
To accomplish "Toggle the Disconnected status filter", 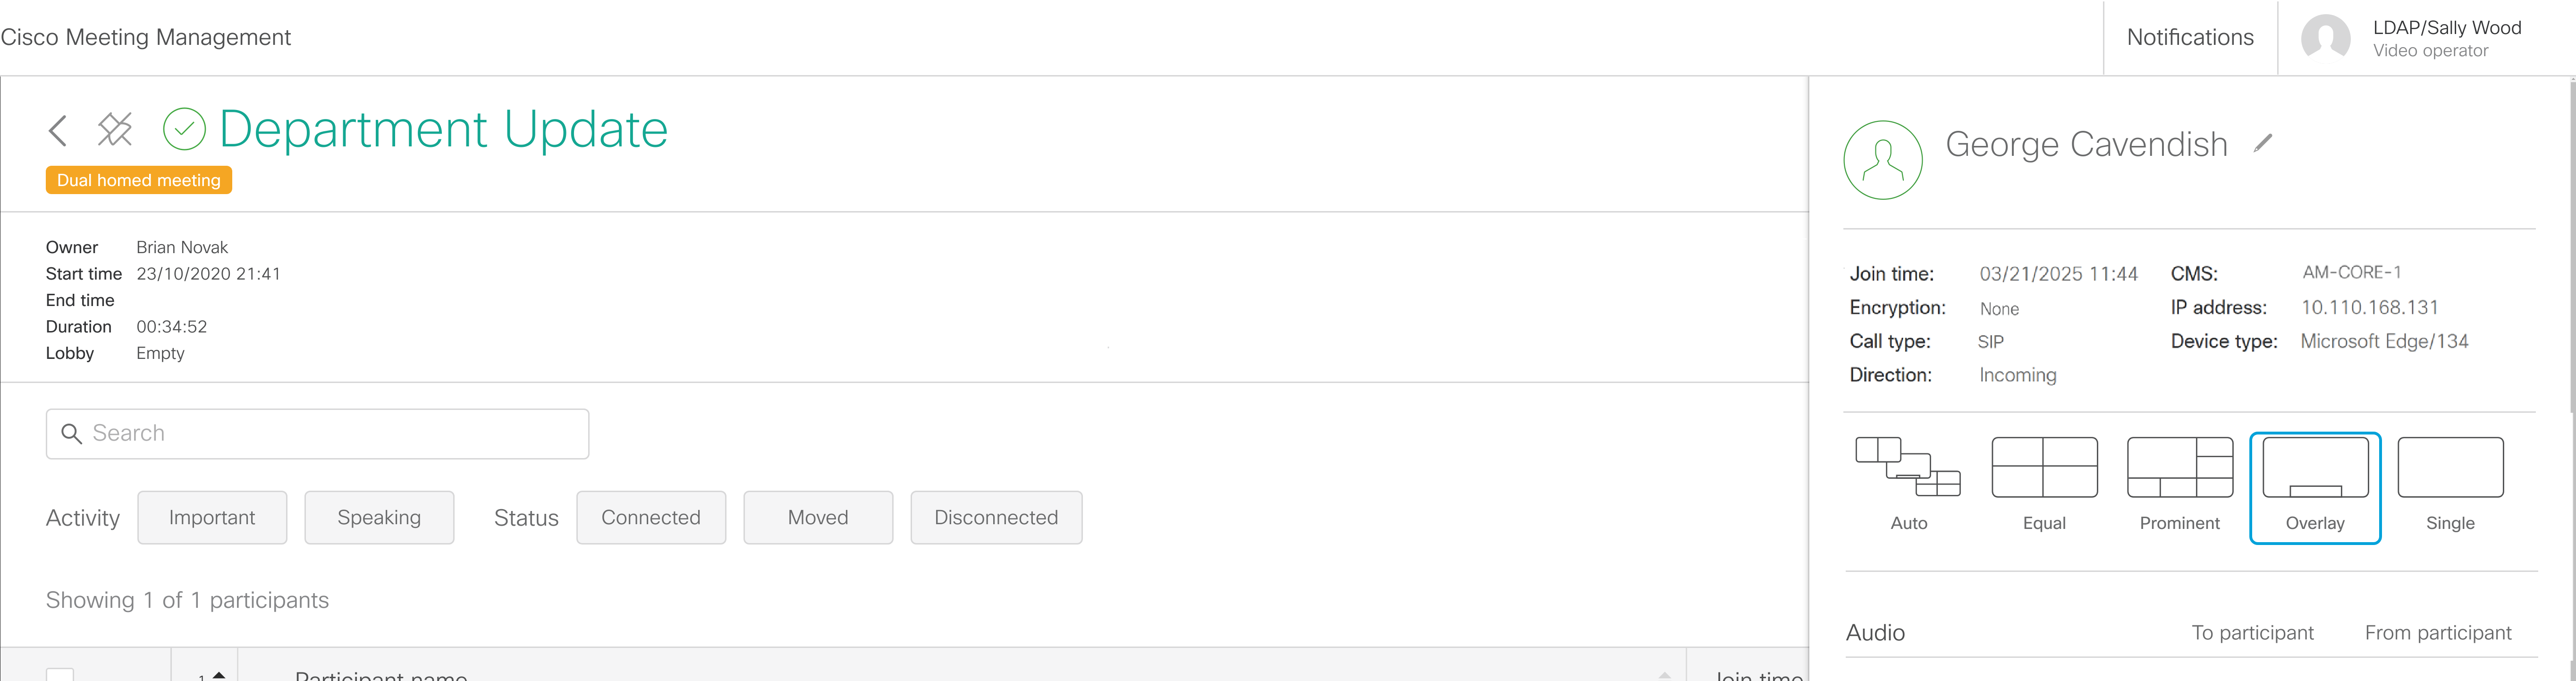I will (996, 517).
